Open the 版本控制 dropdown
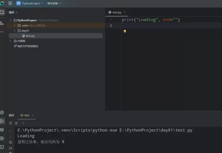This screenshot has width=222, height=153. click(x=54, y=3)
